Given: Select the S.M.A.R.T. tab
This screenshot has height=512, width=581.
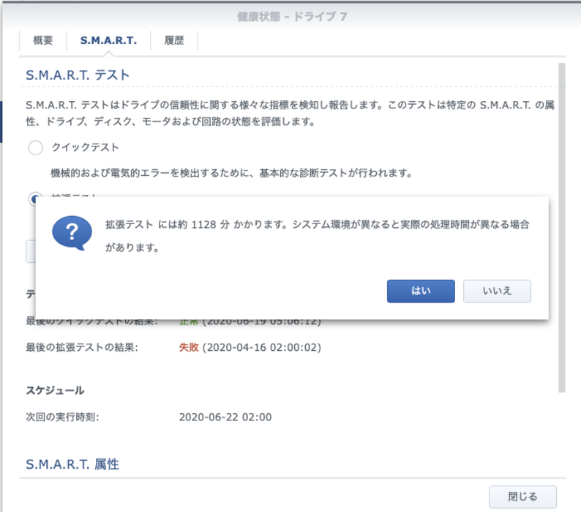Looking at the screenshot, I should point(108,41).
